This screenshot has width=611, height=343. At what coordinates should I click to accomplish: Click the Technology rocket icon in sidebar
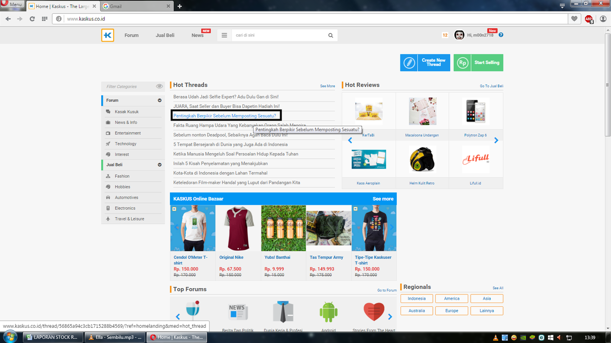[108, 144]
